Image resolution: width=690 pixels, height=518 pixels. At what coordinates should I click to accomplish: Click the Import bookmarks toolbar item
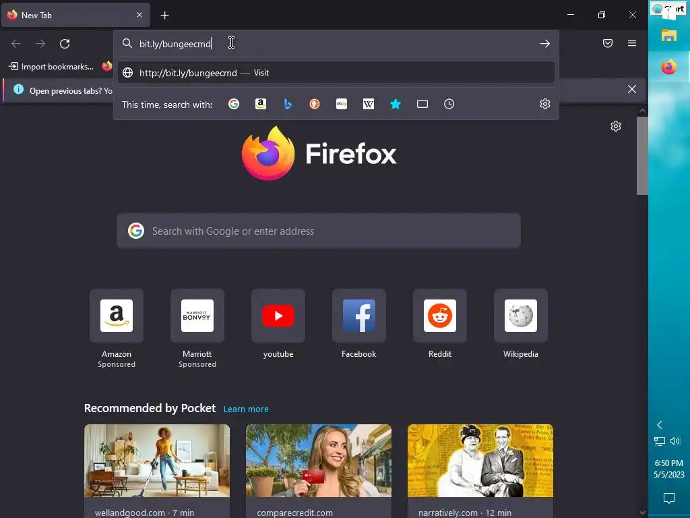tap(51, 67)
